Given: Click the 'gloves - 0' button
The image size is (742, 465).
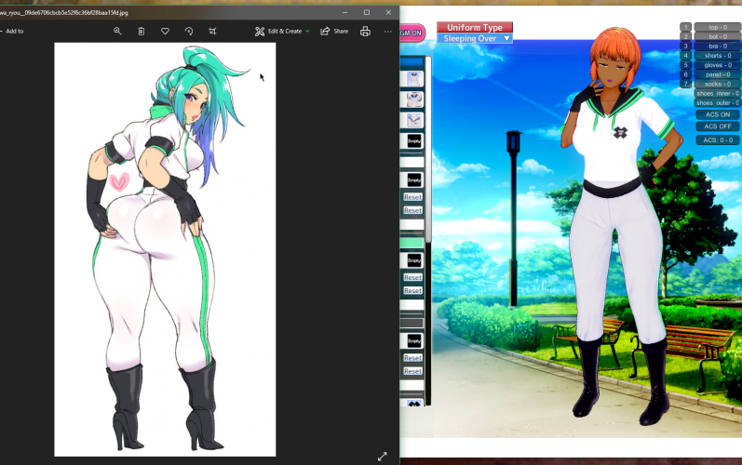Looking at the screenshot, I should [717, 65].
